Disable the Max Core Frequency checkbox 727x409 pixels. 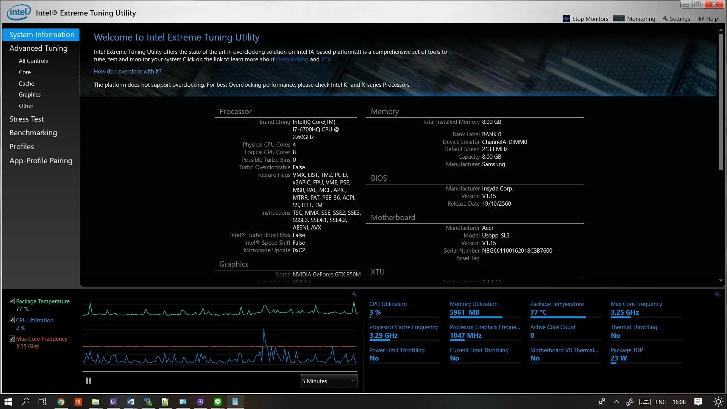coord(12,339)
